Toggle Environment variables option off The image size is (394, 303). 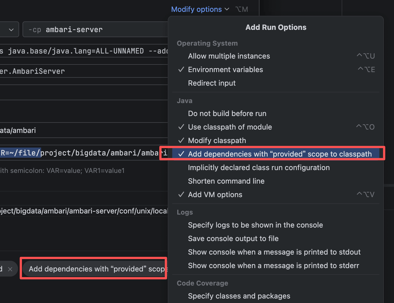coord(225,70)
